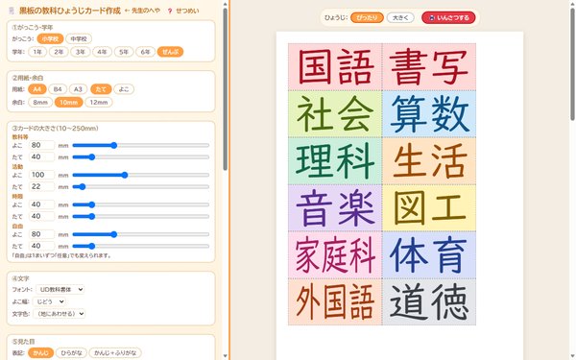The image size is (576, 360).
Task: Select ひらがな notation
Action: [71, 352]
